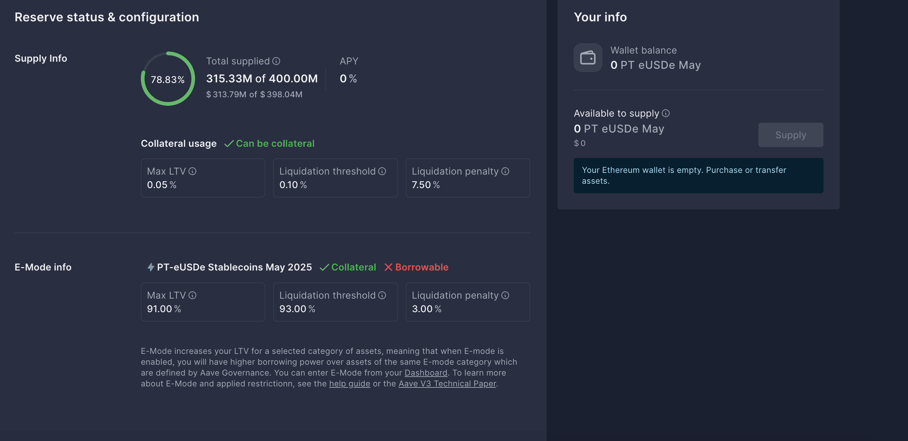Click the Borrowable status text
This screenshot has width=908, height=441.
click(421, 267)
